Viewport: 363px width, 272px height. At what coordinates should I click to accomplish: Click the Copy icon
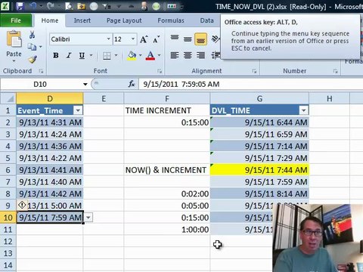coord(32,47)
